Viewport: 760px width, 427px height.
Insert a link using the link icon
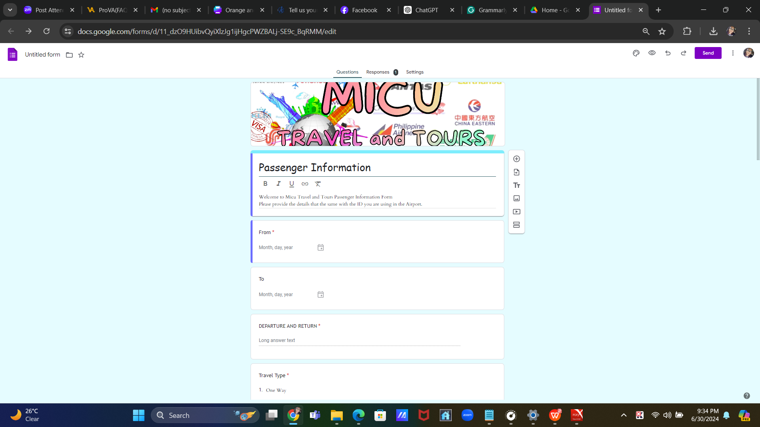[x=305, y=183]
